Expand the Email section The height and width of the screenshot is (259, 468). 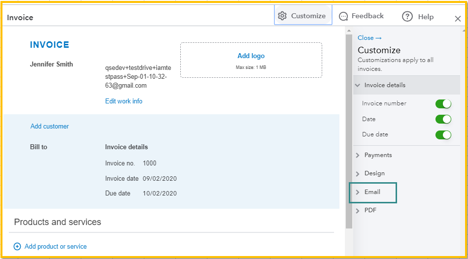(372, 192)
